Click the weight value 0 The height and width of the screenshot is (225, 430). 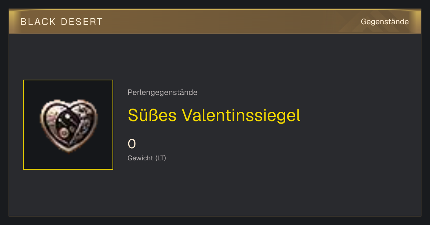[x=132, y=144]
